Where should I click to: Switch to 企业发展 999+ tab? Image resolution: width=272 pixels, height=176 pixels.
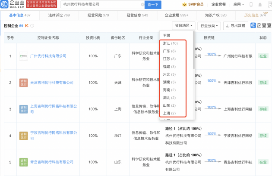point(177,15)
